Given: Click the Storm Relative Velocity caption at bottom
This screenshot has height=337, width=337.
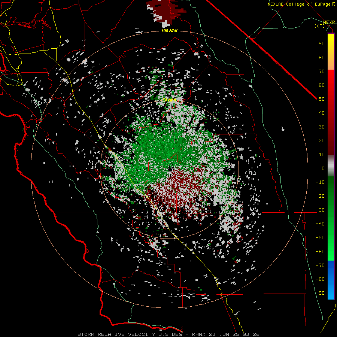Looking at the screenshot, I should [x=168, y=334].
